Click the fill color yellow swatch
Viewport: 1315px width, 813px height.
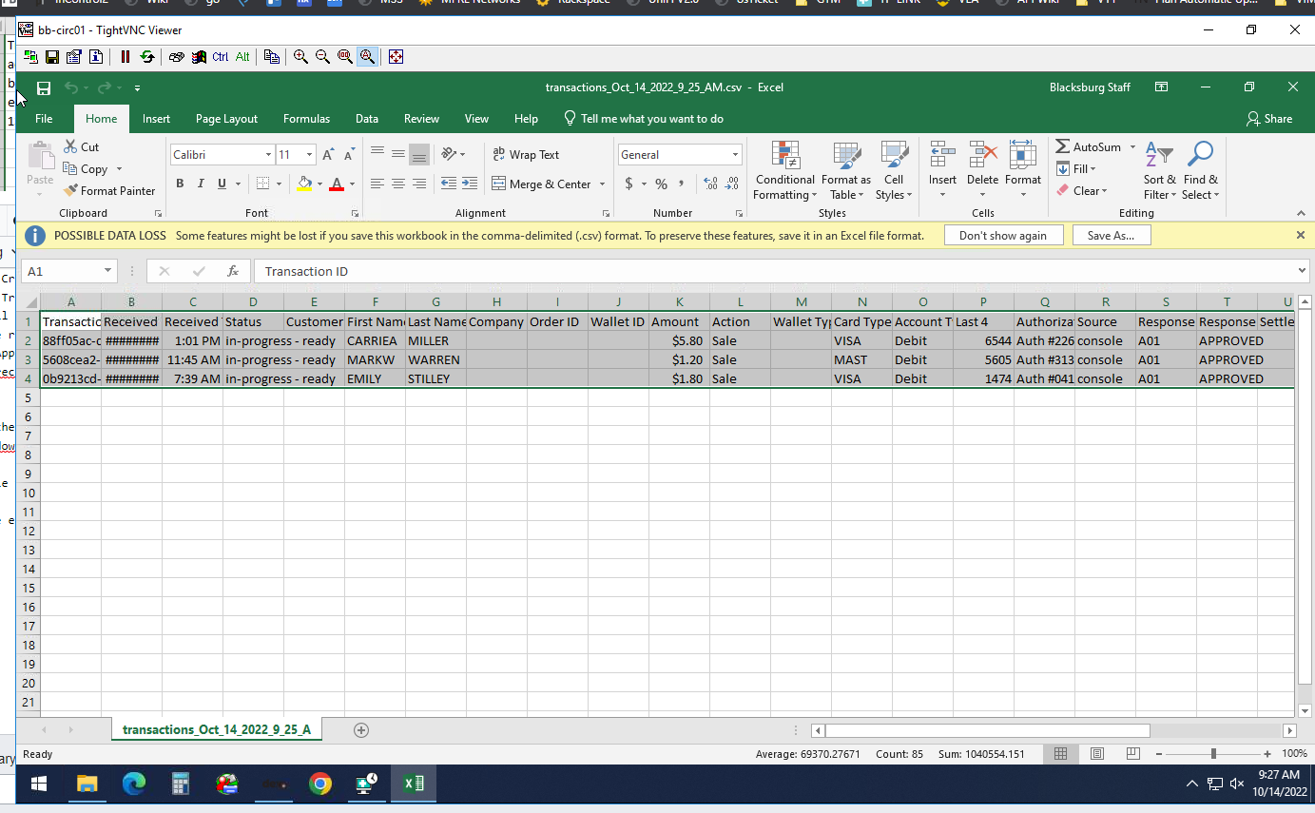(304, 184)
